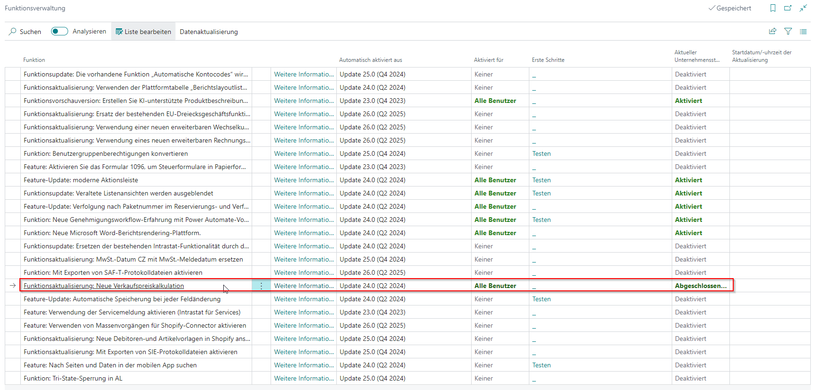Select Keiner field for Tri-State-Sperrung row
The height and width of the screenshot is (390, 816).
tap(483, 378)
